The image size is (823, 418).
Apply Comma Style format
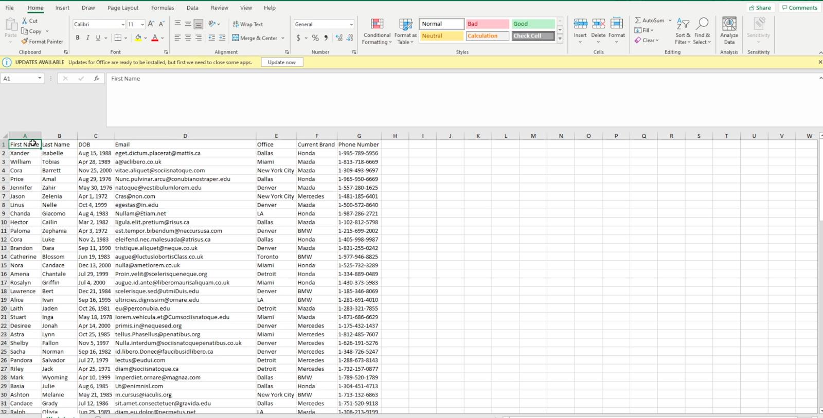point(326,38)
